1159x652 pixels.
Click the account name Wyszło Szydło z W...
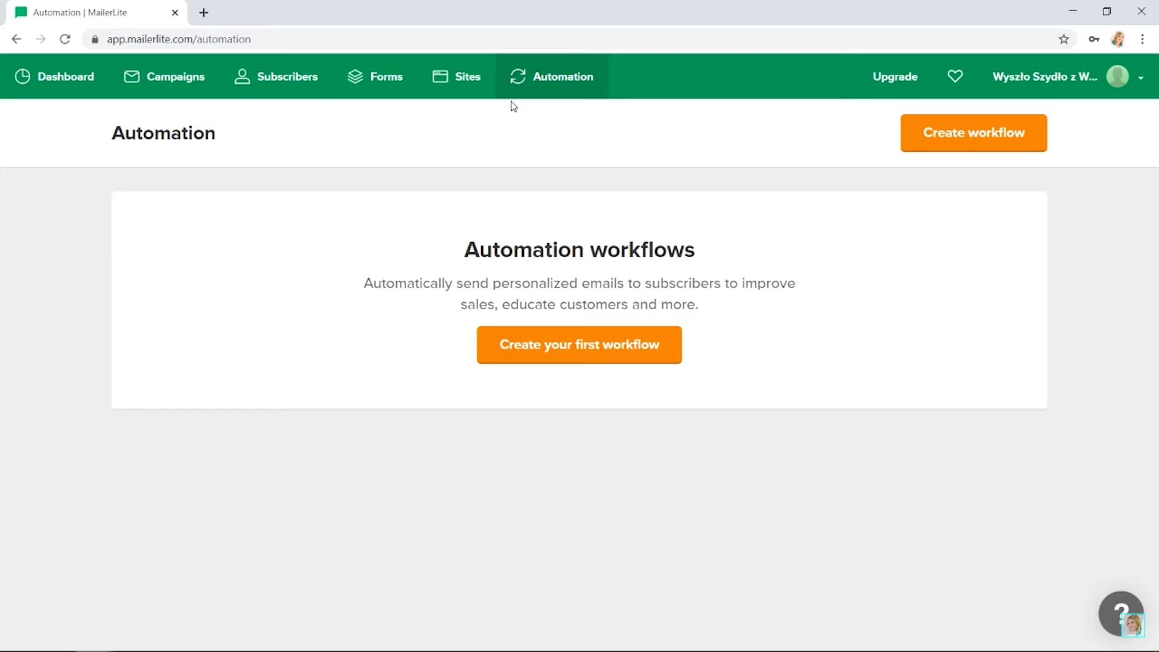(x=1045, y=77)
